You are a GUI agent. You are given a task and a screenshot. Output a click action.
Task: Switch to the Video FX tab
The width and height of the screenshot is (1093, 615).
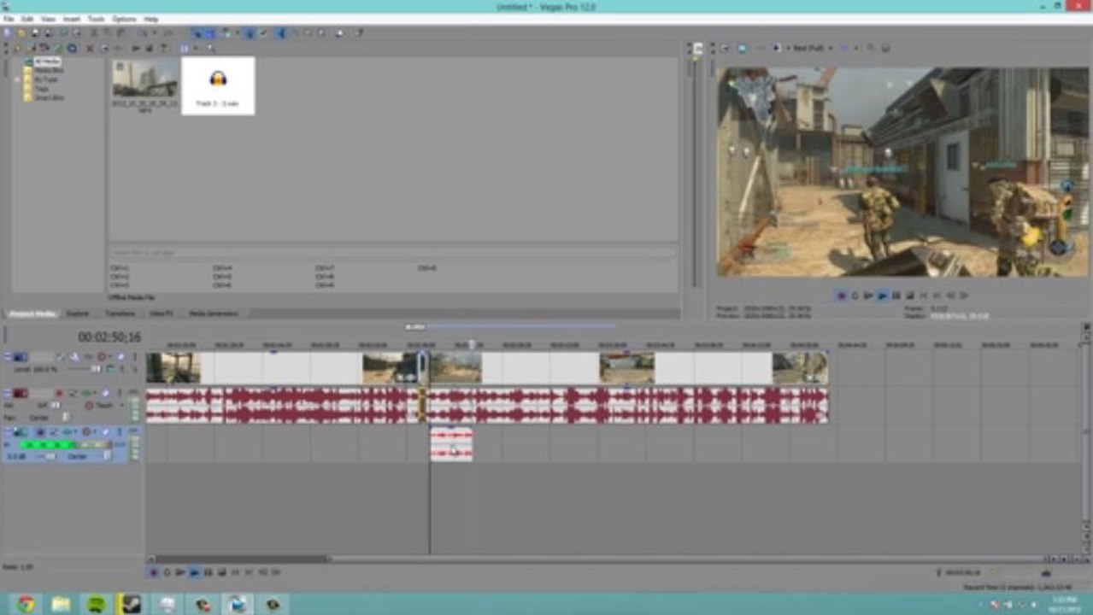[x=161, y=313]
